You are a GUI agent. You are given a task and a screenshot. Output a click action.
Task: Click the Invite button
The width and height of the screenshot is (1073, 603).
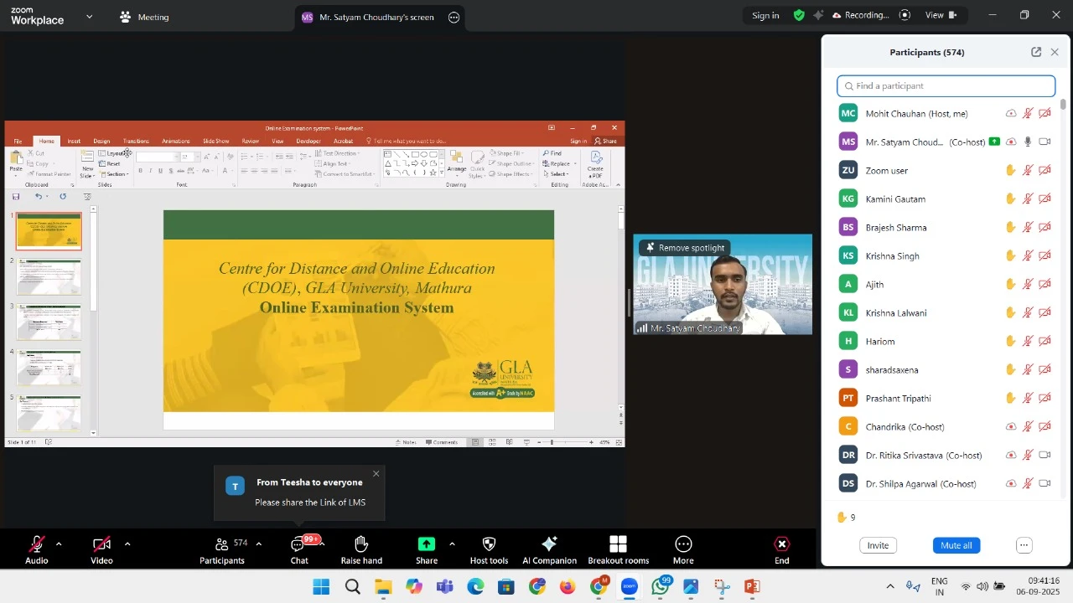[878, 545]
